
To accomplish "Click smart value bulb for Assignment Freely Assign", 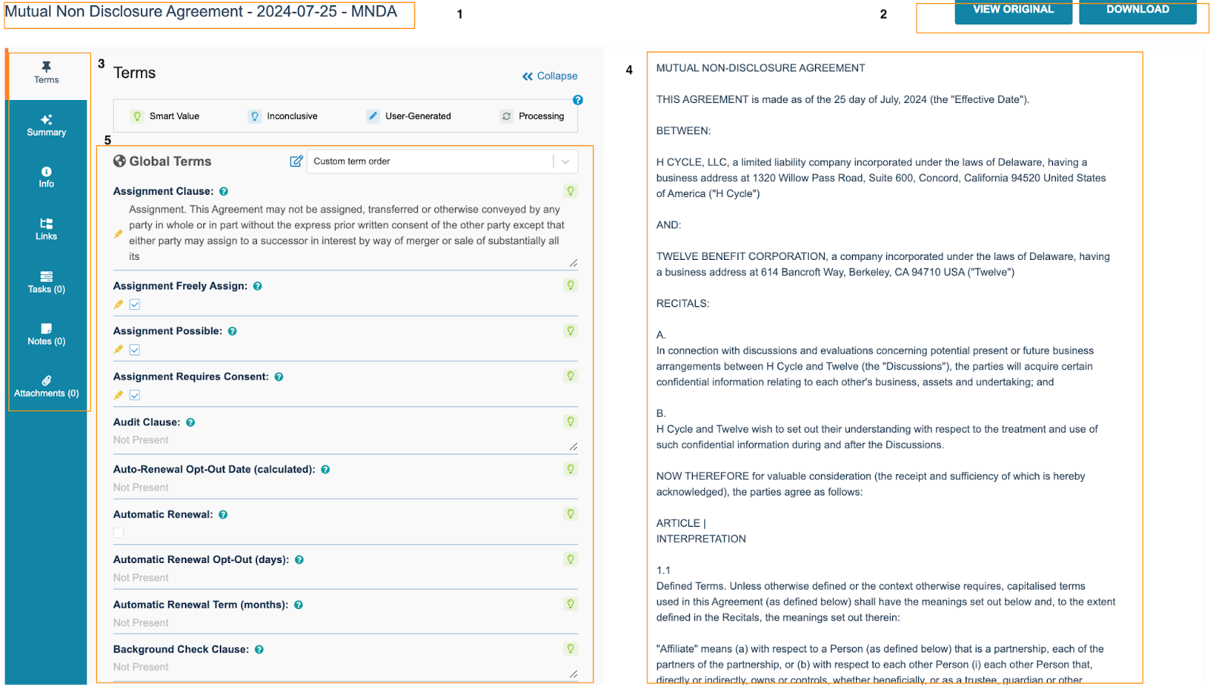I will click(x=571, y=285).
